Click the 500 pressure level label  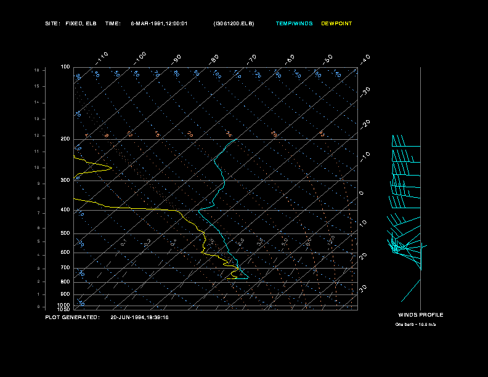(65, 233)
